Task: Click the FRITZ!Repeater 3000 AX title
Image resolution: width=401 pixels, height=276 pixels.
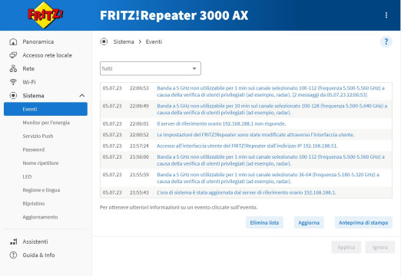Action: click(x=174, y=15)
